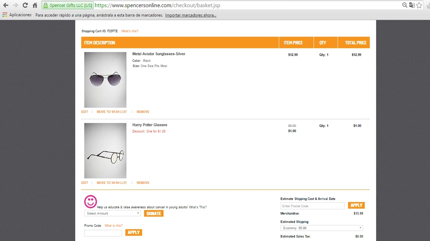Screen dimensions: 430x241
Task: Focus the Promo Code input field
Action: click(103, 233)
